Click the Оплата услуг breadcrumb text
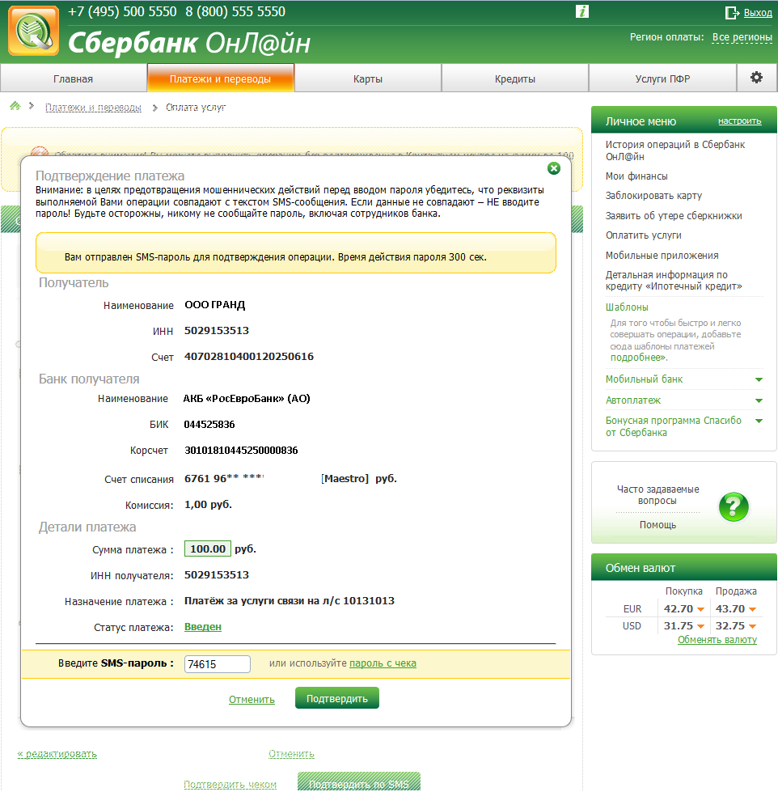This screenshot has width=778, height=792. (x=196, y=107)
